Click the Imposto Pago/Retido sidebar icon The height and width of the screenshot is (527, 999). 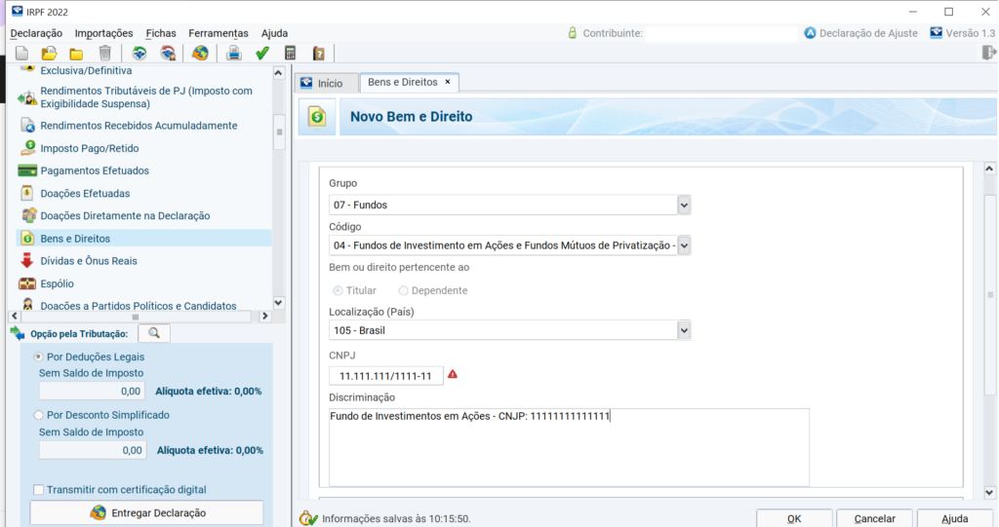(x=27, y=148)
